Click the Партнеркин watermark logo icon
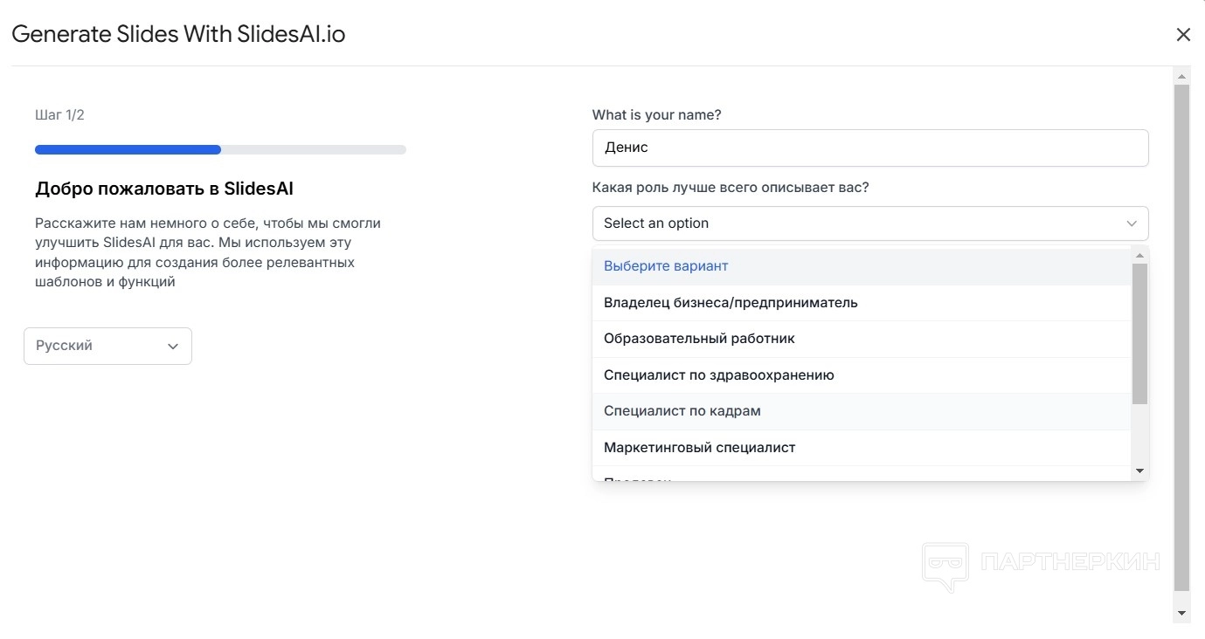 tap(945, 565)
